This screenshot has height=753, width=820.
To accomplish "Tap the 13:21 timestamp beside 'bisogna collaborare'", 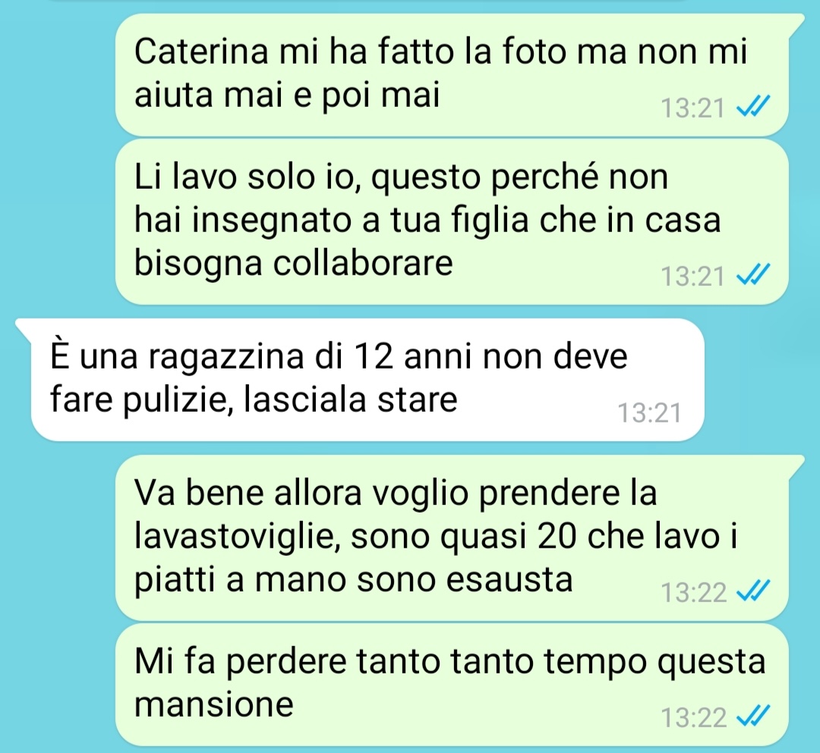I will coord(692,276).
